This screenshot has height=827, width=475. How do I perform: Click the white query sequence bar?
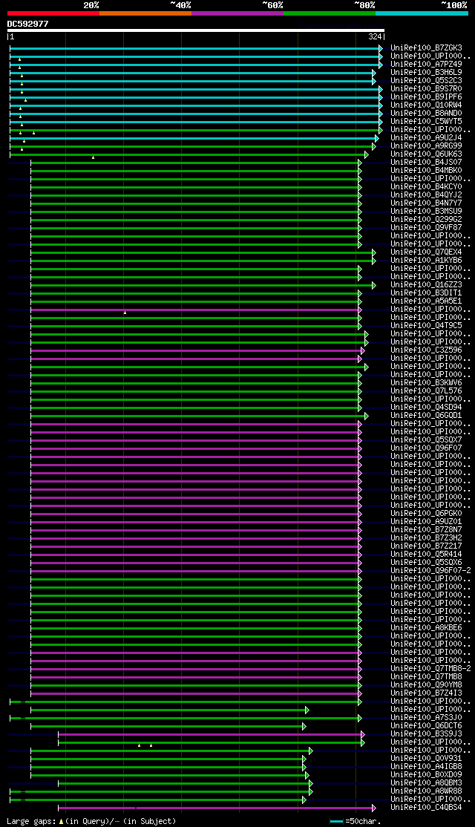pos(196,30)
